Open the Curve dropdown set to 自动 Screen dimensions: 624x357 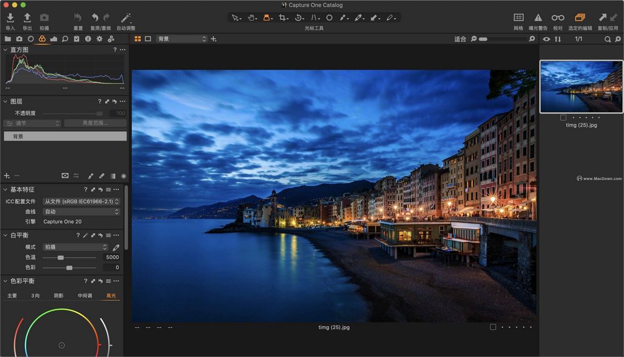click(81, 212)
